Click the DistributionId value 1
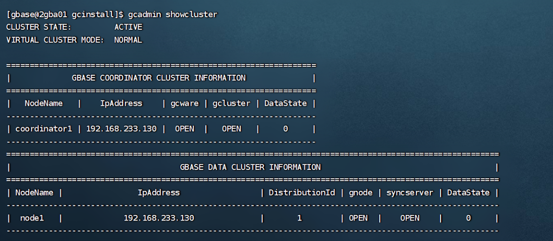The width and height of the screenshot is (553, 241). click(x=299, y=218)
